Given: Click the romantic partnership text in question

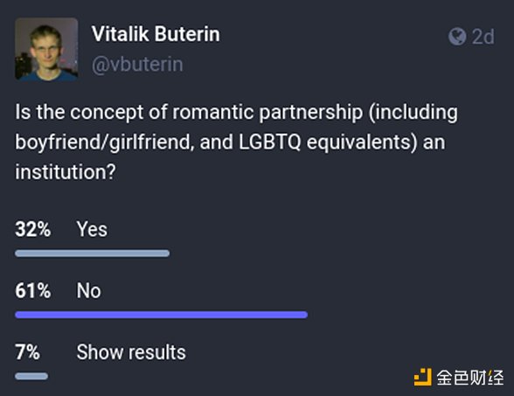Looking at the screenshot, I should pos(267,113).
